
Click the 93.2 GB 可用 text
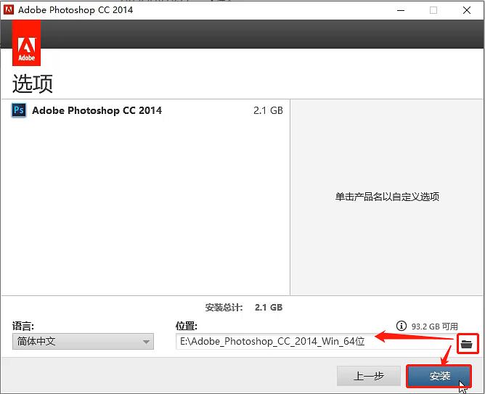click(435, 327)
